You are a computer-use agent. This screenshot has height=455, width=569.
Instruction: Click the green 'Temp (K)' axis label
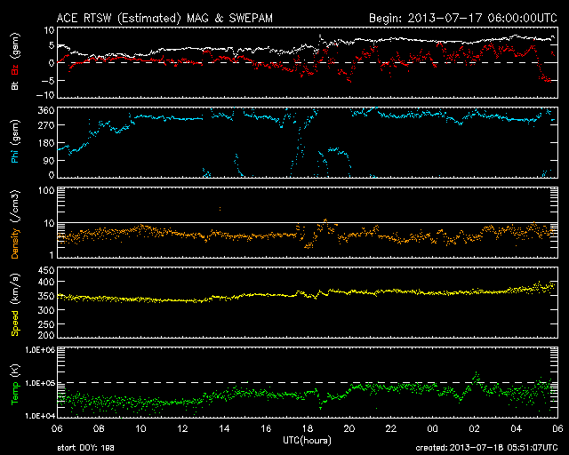tap(15, 385)
